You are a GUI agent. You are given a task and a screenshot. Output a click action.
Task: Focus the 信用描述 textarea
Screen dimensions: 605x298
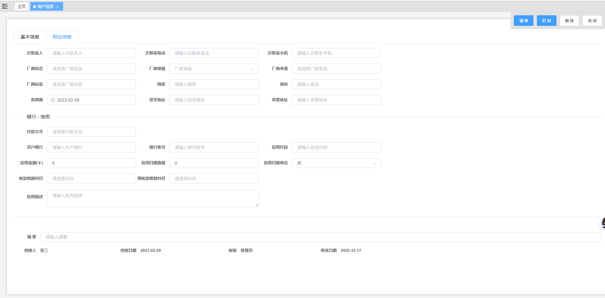153,198
